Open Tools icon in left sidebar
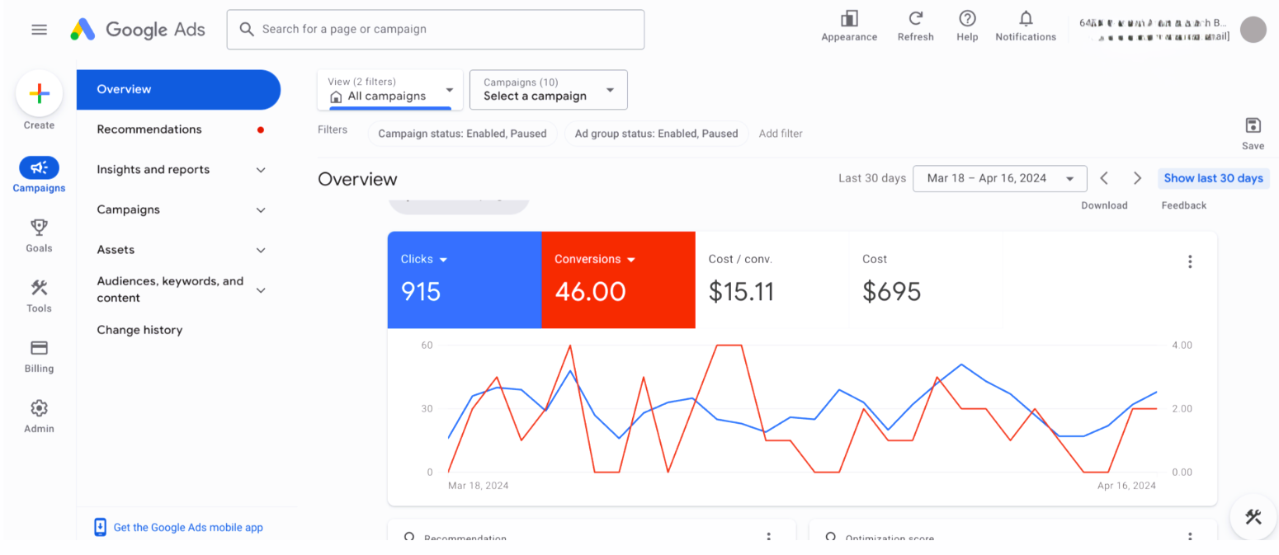 [39, 288]
